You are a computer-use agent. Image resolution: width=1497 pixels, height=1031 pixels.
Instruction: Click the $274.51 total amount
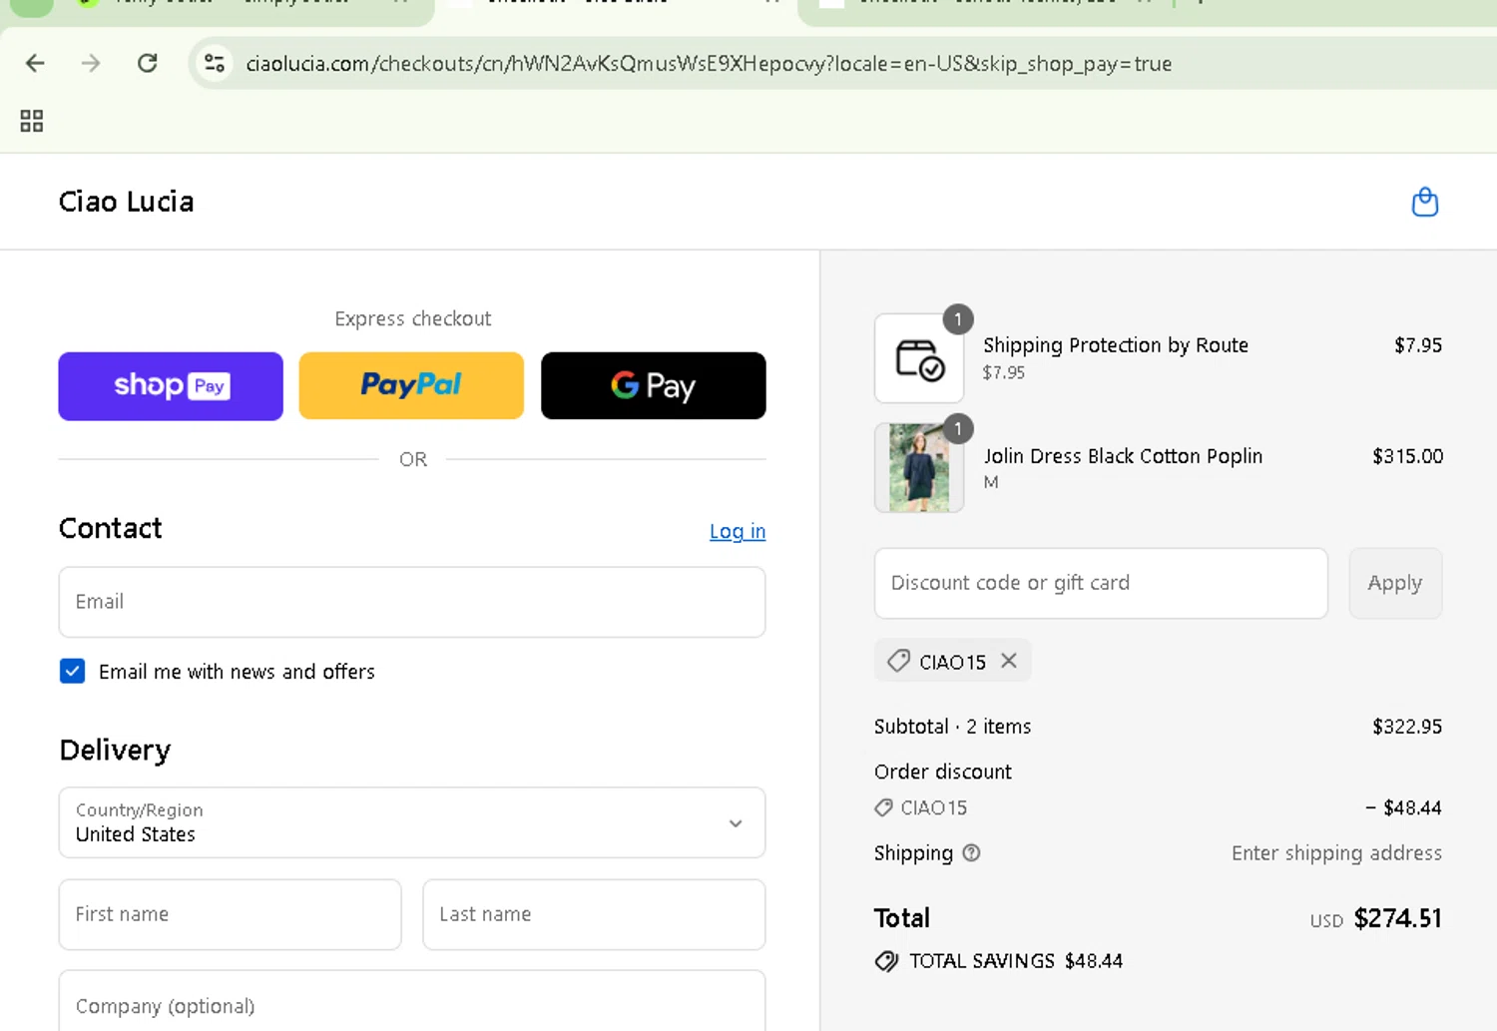pos(1397,918)
